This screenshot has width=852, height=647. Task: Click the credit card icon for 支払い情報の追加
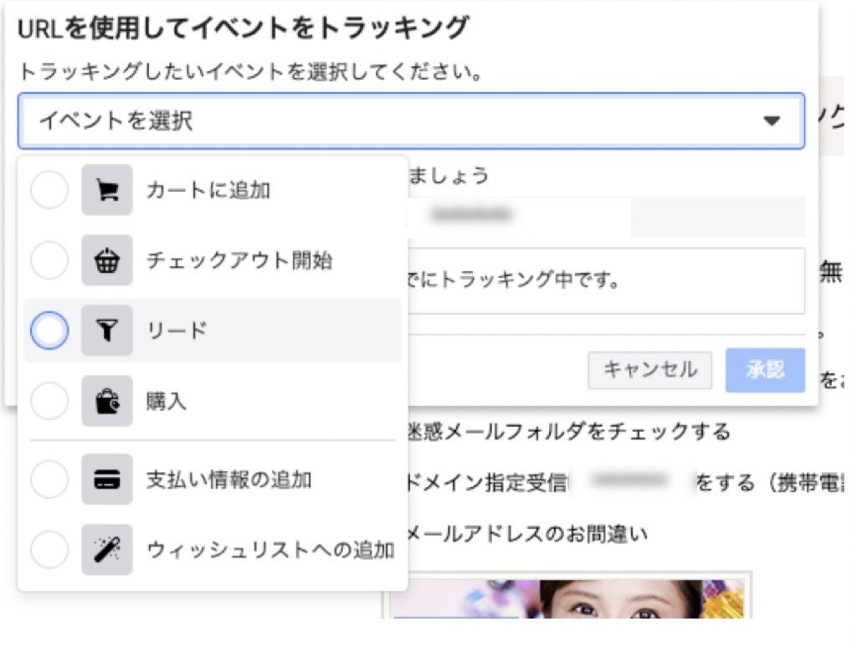point(107,480)
